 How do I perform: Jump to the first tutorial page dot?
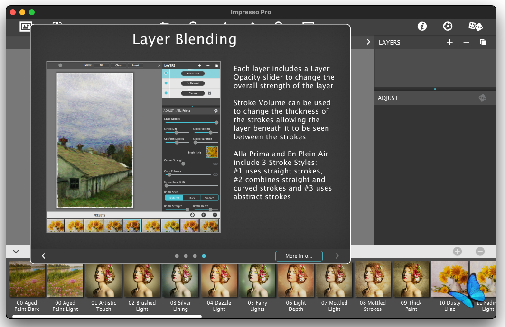point(177,256)
